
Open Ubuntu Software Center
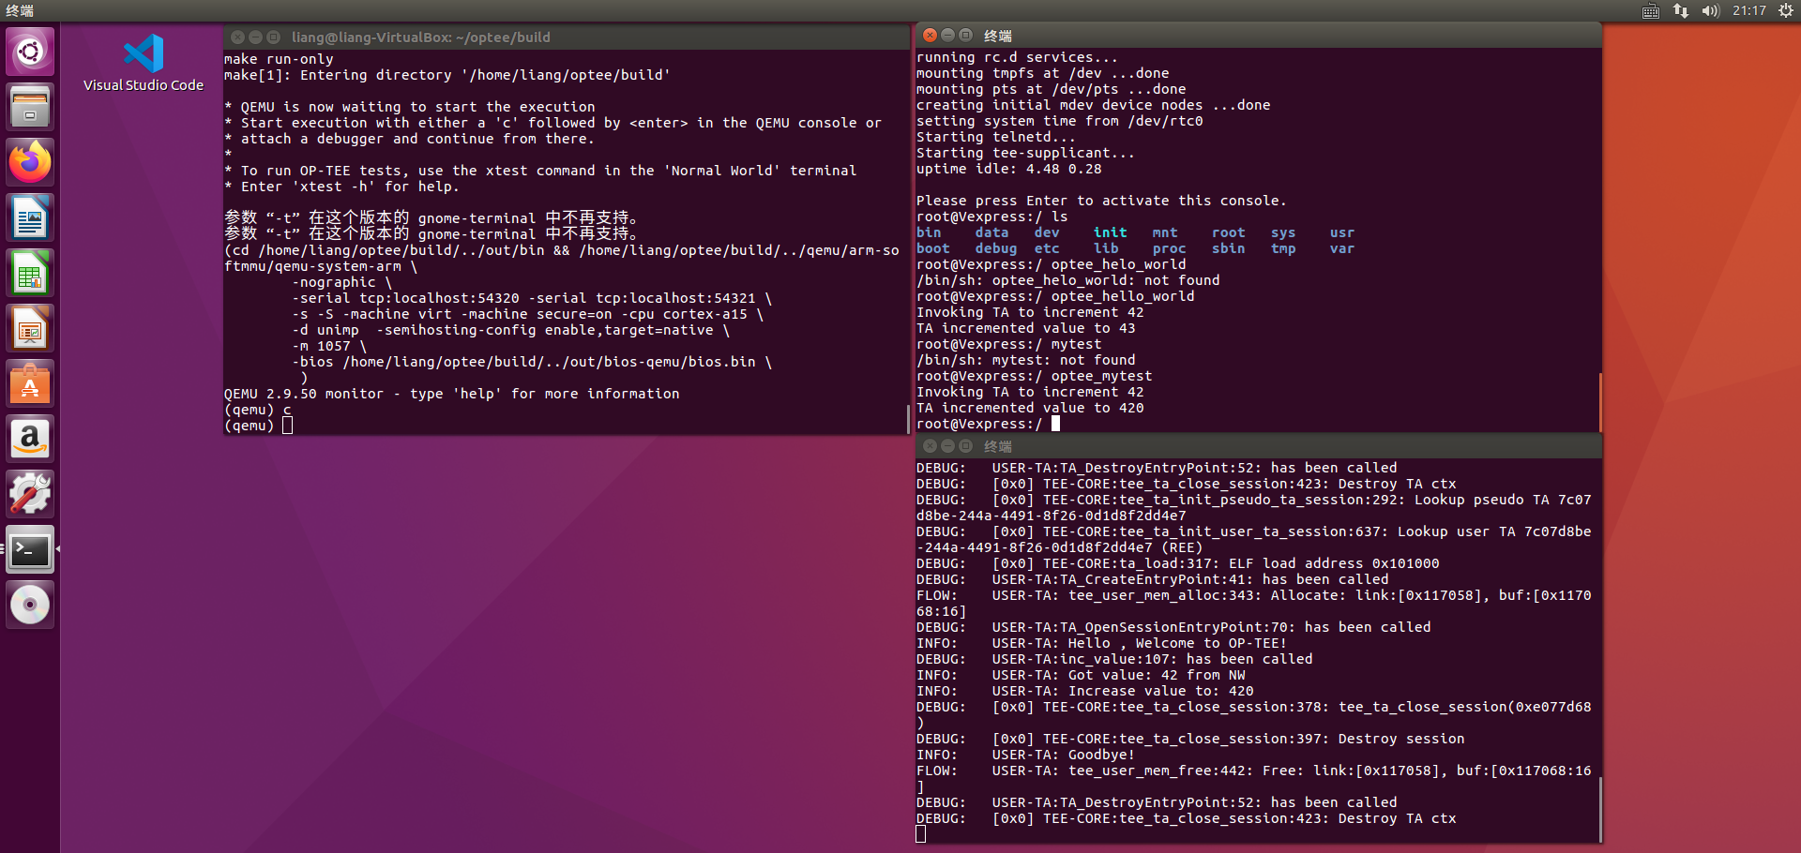30,382
